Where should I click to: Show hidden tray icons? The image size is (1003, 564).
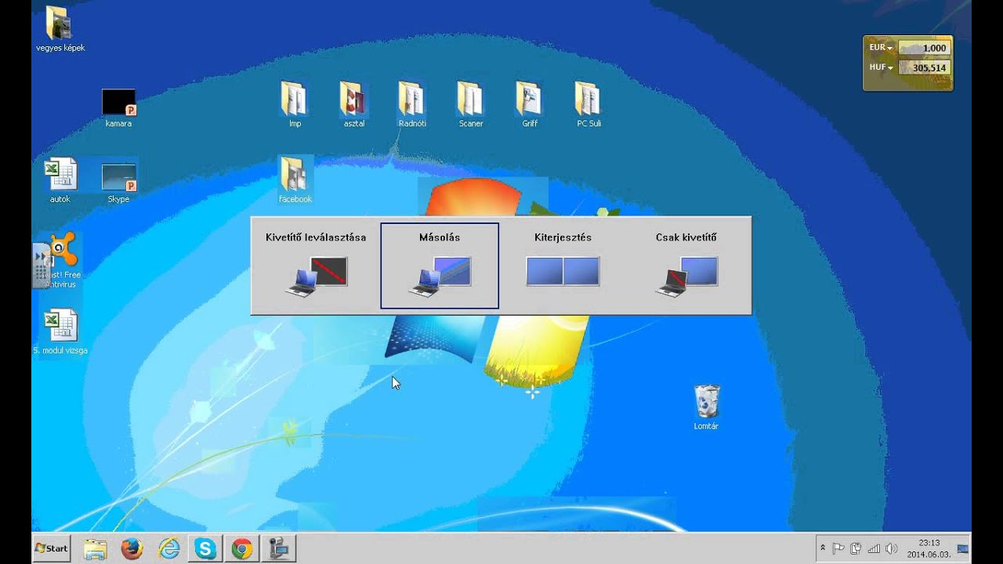tap(823, 549)
